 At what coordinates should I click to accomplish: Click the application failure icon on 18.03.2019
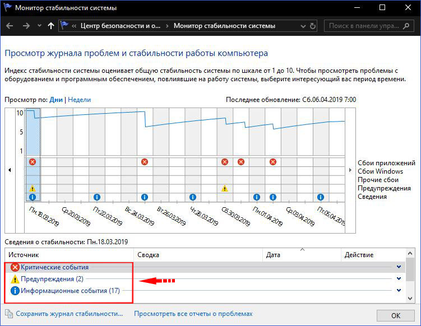[33, 162]
